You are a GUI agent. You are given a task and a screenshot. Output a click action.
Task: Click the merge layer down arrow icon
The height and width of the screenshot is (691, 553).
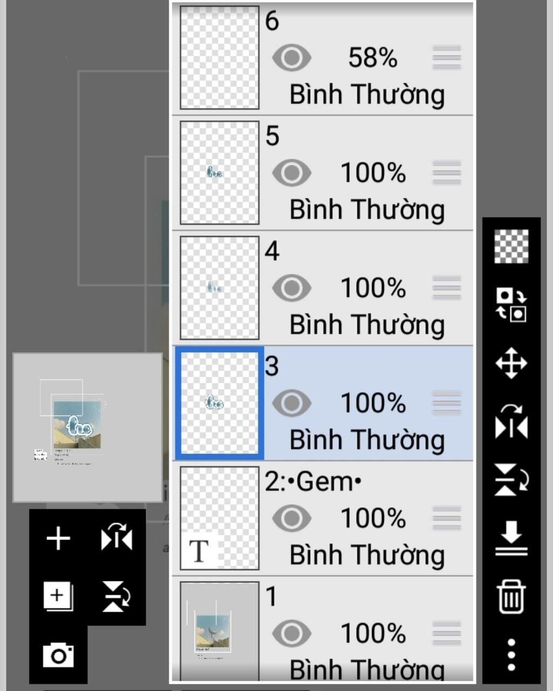(511, 538)
